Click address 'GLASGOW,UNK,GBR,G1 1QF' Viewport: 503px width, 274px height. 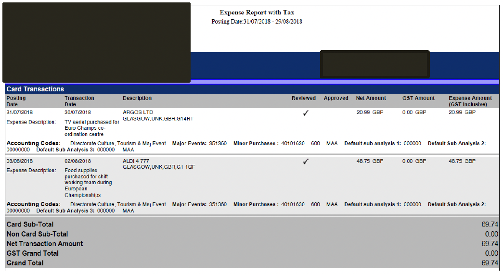[x=159, y=167]
